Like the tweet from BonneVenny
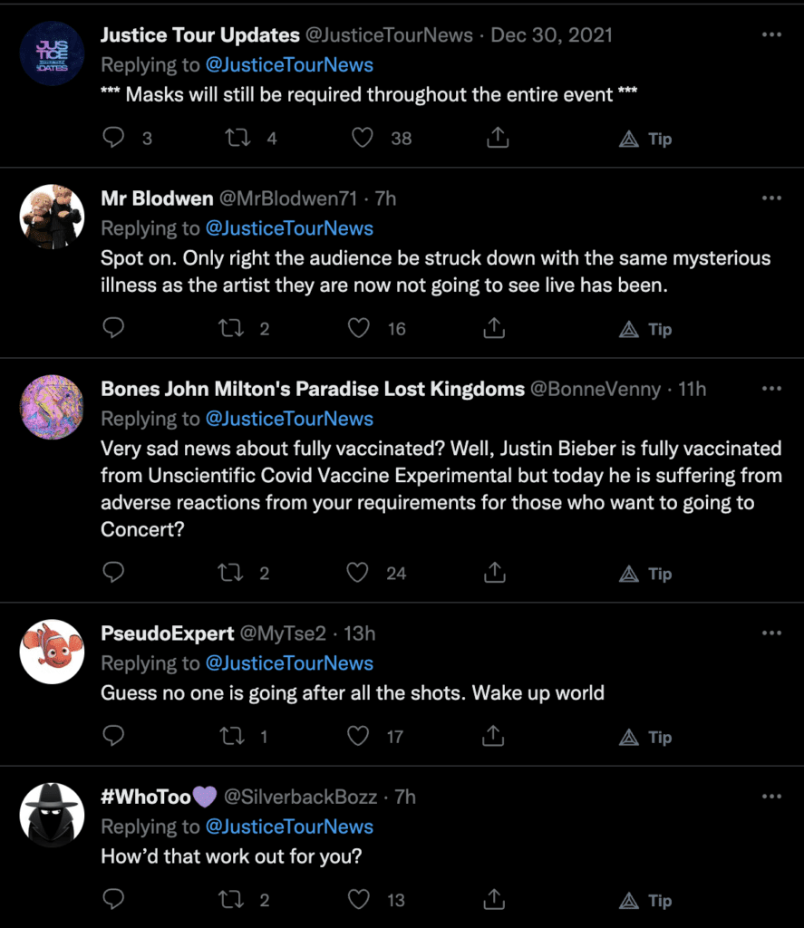The image size is (804, 928). pos(360,573)
